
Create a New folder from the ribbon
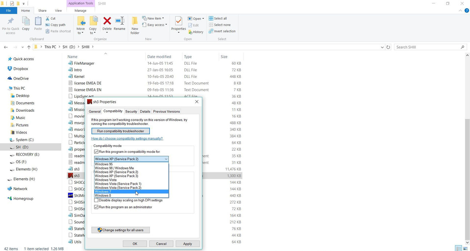coord(135,25)
